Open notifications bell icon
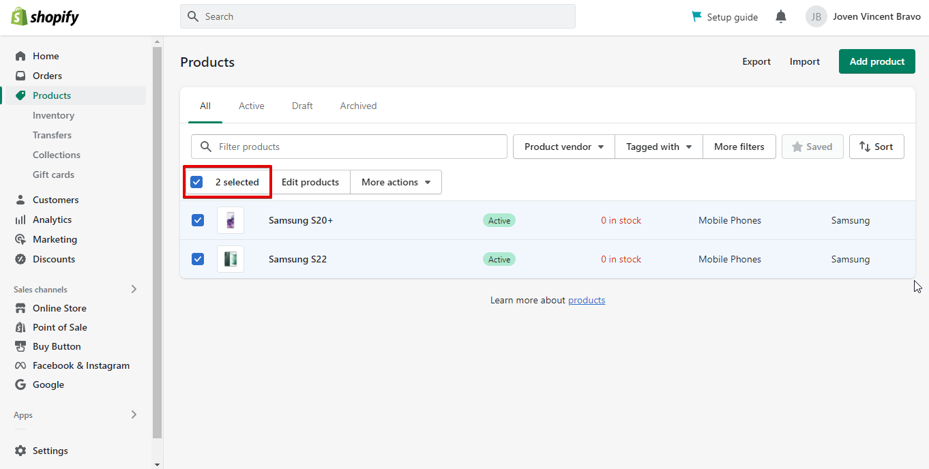 click(x=781, y=17)
